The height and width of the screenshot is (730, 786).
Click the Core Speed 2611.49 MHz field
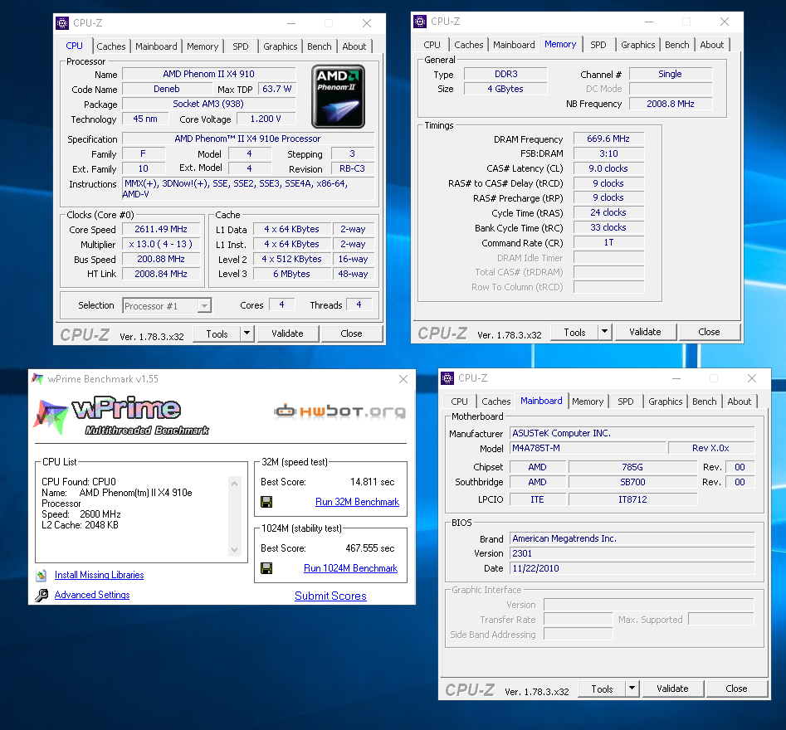(x=161, y=230)
